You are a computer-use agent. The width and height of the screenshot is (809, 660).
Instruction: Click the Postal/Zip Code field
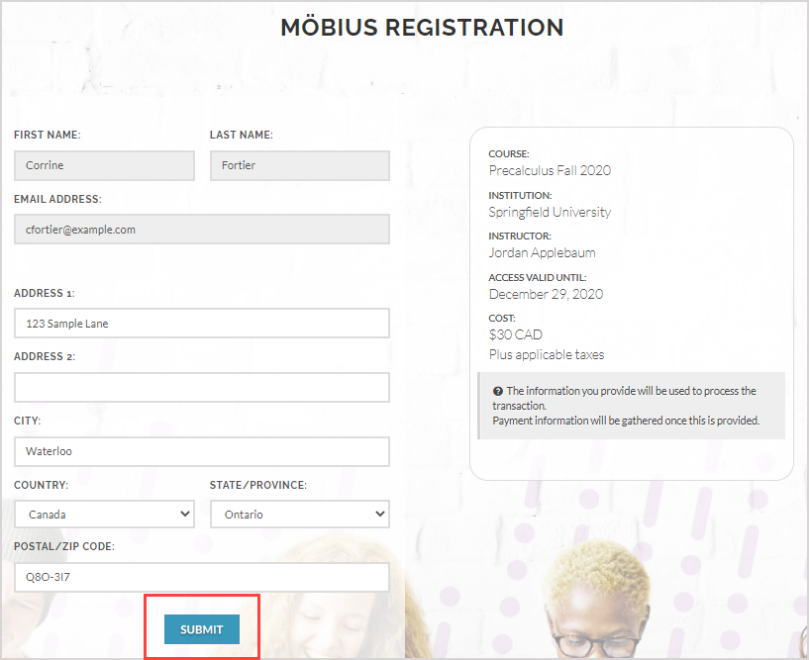(x=201, y=578)
